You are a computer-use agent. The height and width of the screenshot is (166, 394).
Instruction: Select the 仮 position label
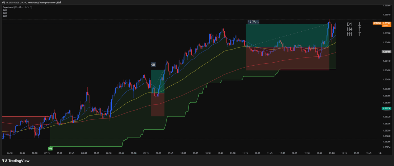[x=153, y=64]
